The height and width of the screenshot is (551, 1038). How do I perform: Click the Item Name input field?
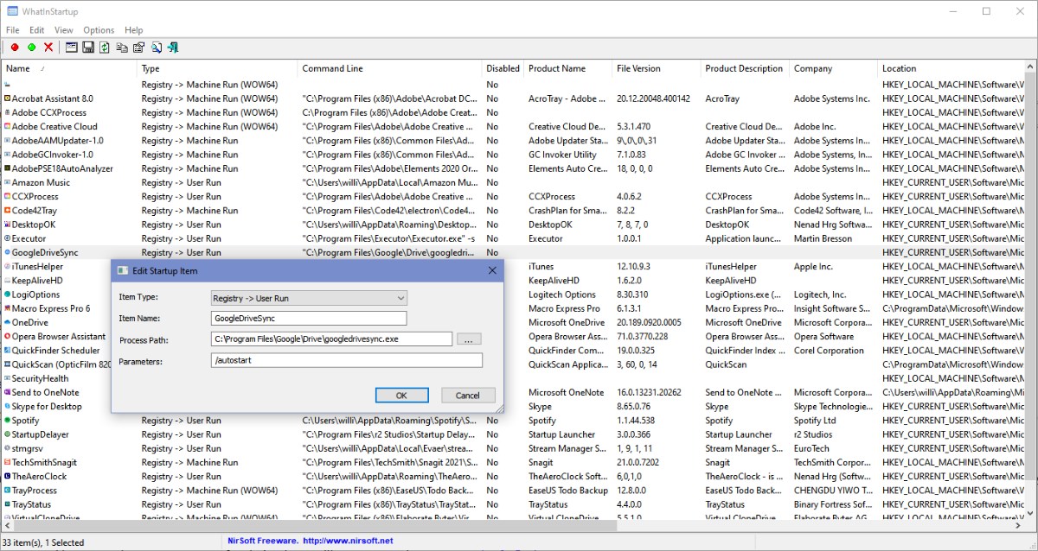coord(309,319)
